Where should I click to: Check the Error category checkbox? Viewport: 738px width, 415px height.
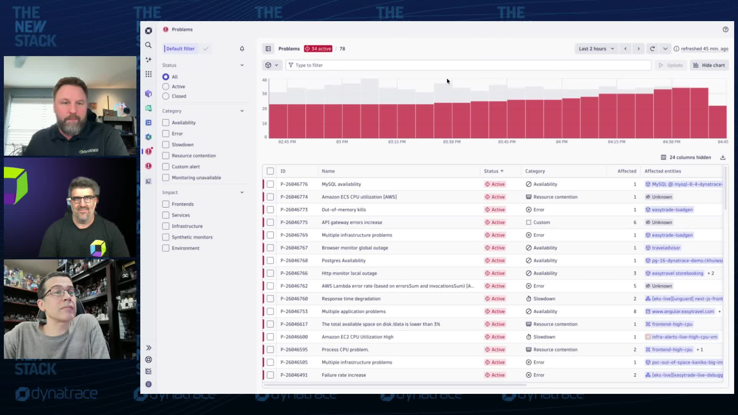(x=166, y=134)
